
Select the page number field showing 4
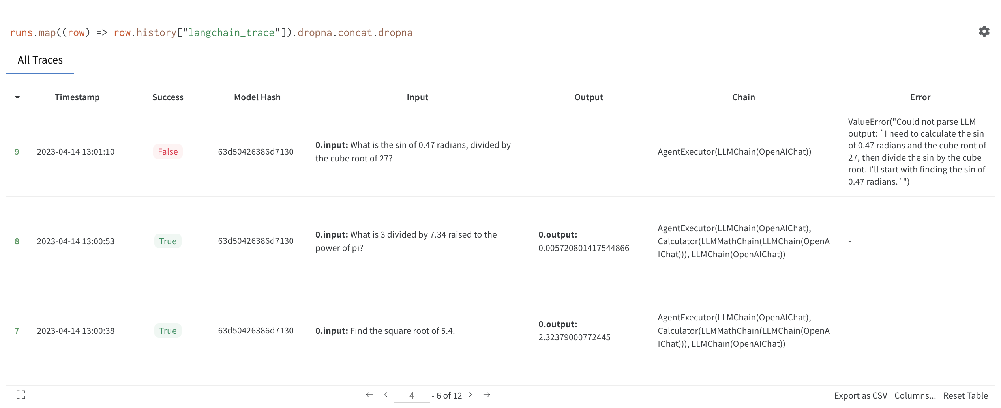(412, 395)
